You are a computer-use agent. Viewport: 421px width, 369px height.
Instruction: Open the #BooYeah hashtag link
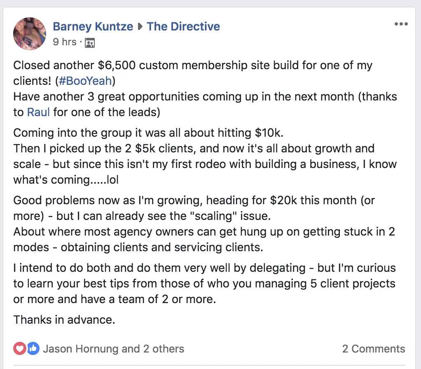[x=85, y=80]
